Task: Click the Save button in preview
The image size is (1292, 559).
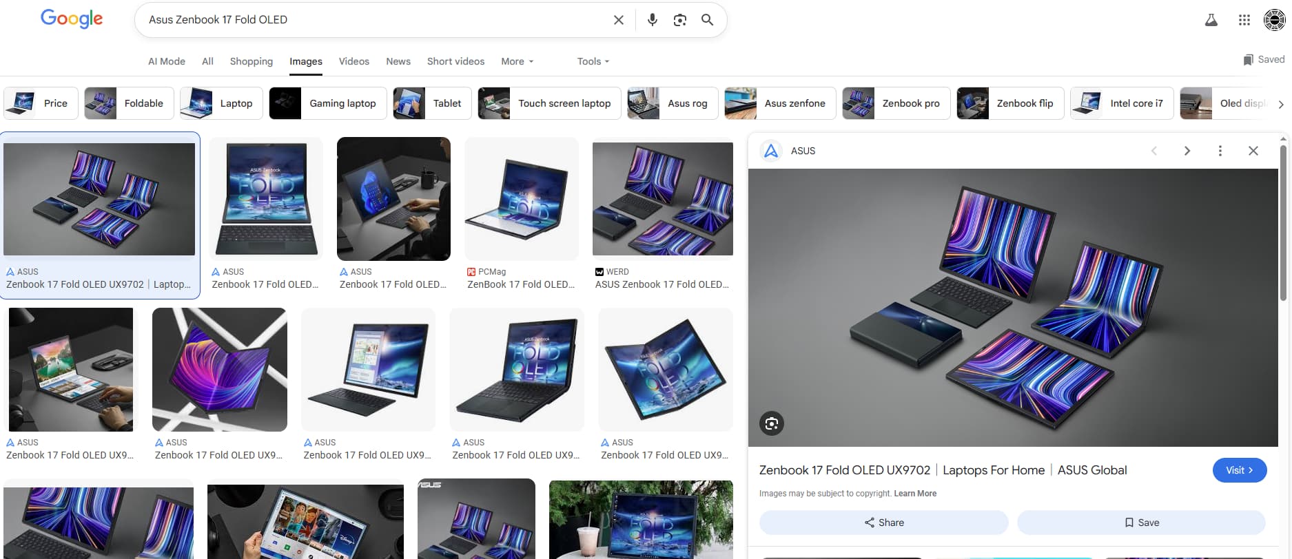Action: tap(1141, 523)
